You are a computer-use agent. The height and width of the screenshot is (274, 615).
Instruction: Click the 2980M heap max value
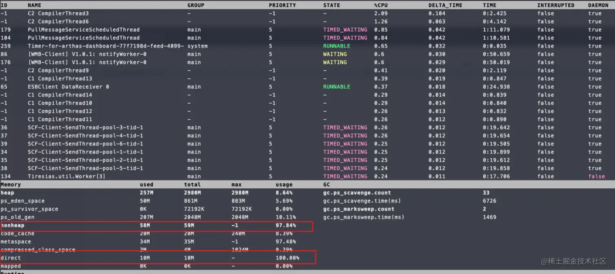click(x=240, y=192)
